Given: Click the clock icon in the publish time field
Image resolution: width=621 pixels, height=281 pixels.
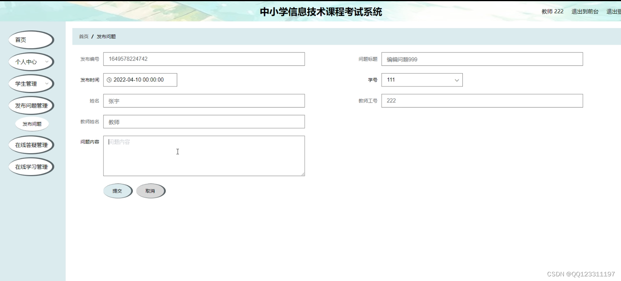Looking at the screenshot, I should coord(109,80).
